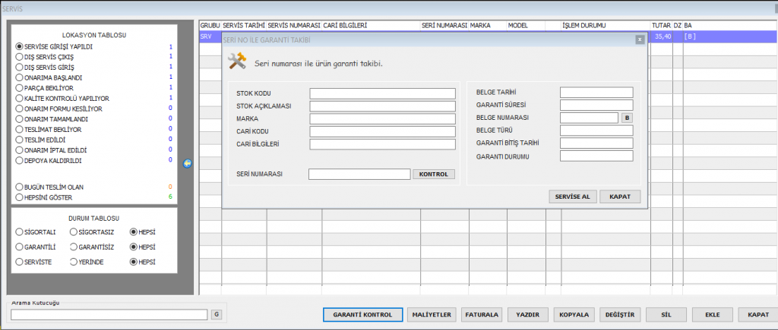
Task: Click the Kontrol button next to serial number
Action: point(434,174)
